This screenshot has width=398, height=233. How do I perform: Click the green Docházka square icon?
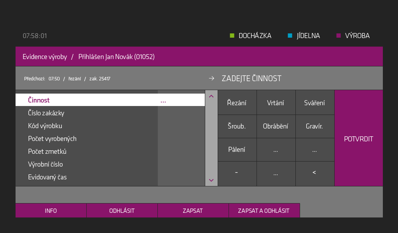pyautogui.click(x=232, y=35)
